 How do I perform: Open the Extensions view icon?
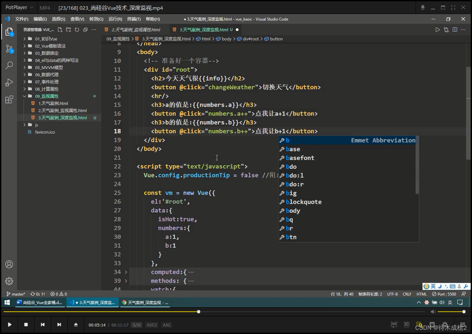[x=9, y=99]
